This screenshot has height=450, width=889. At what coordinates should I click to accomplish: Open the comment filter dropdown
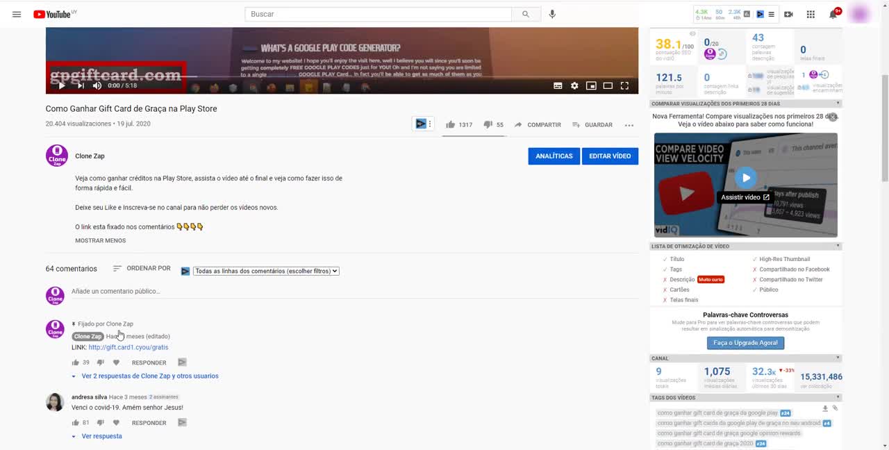pyautogui.click(x=266, y=271)
